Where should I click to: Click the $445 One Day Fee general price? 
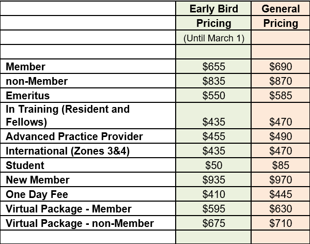pyautogui.click(x=281, y=194)
